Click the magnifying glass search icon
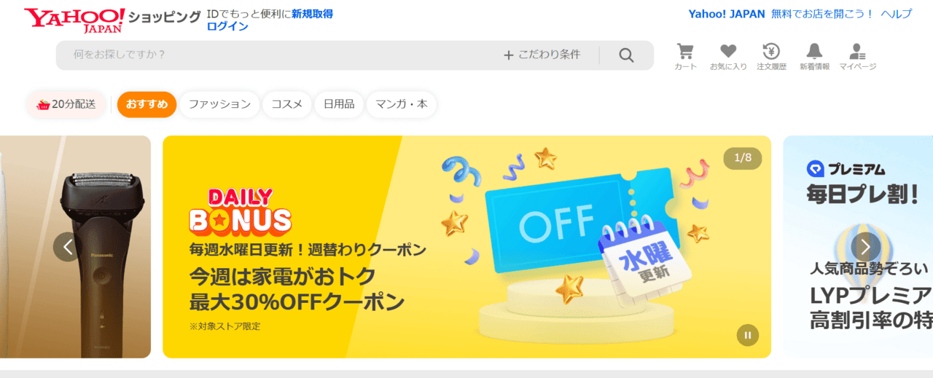The height and width of the screenshot is (378, 933). (x=626, y=55)
